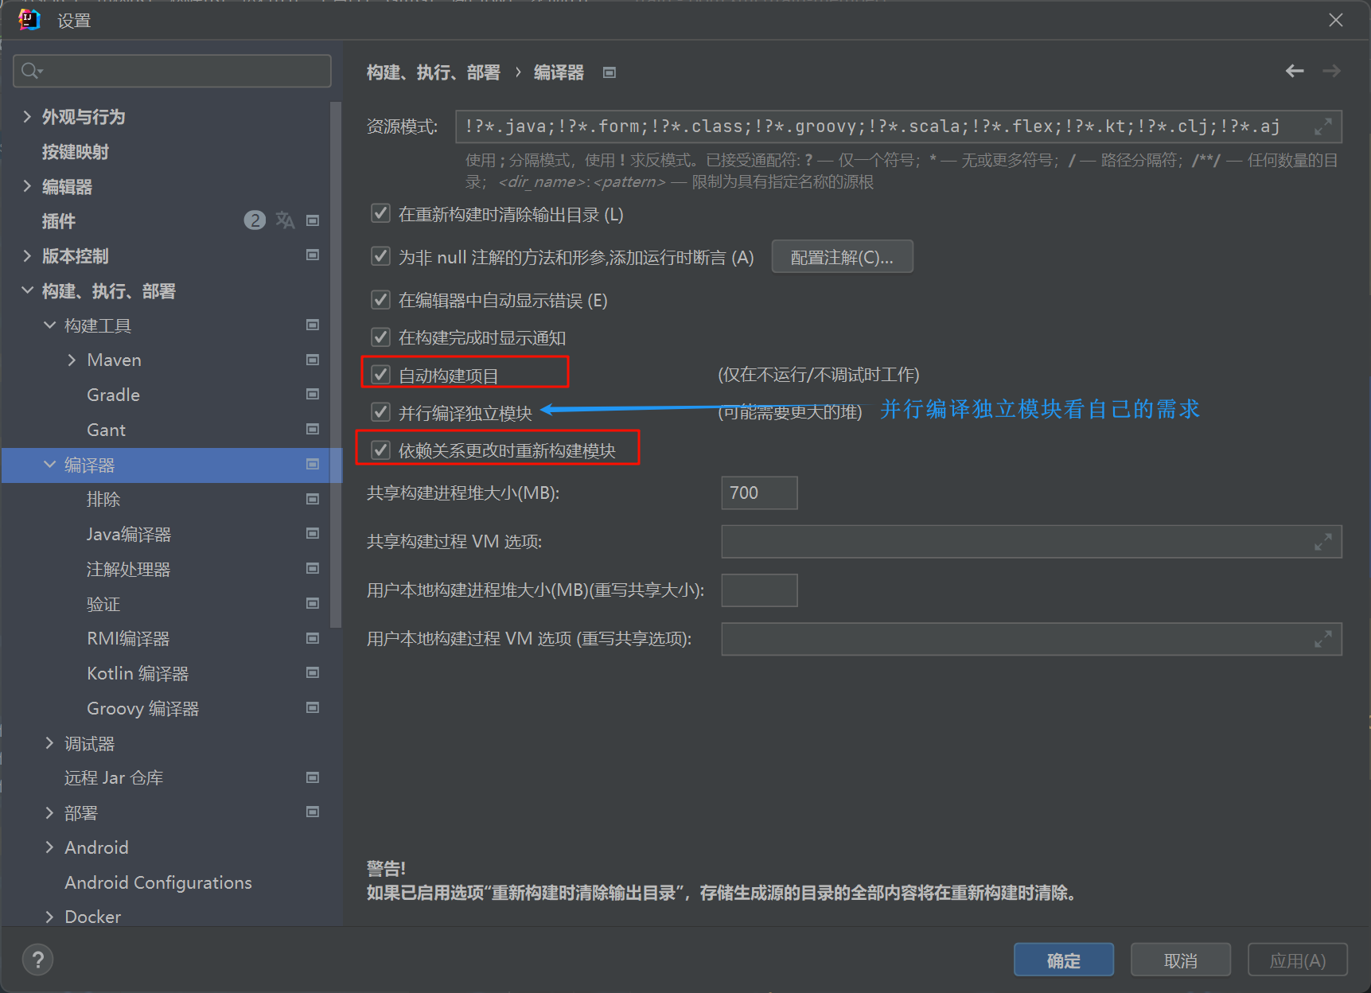This screenshot has width=1371, height=993.
Task: Click the project icon on the 排除 row
Action: tap(313, 499)
